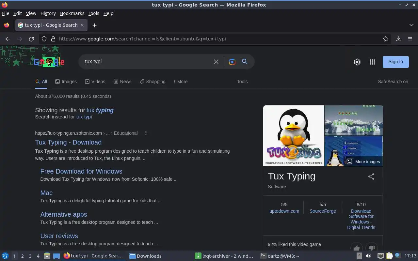Open the Tux Typing - Download result
Screen dimensions: 418x261
point(68,142)
